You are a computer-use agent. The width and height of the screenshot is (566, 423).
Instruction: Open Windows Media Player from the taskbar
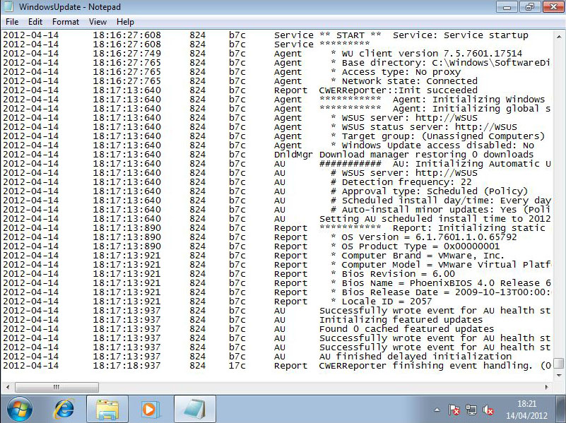[149, 410]
